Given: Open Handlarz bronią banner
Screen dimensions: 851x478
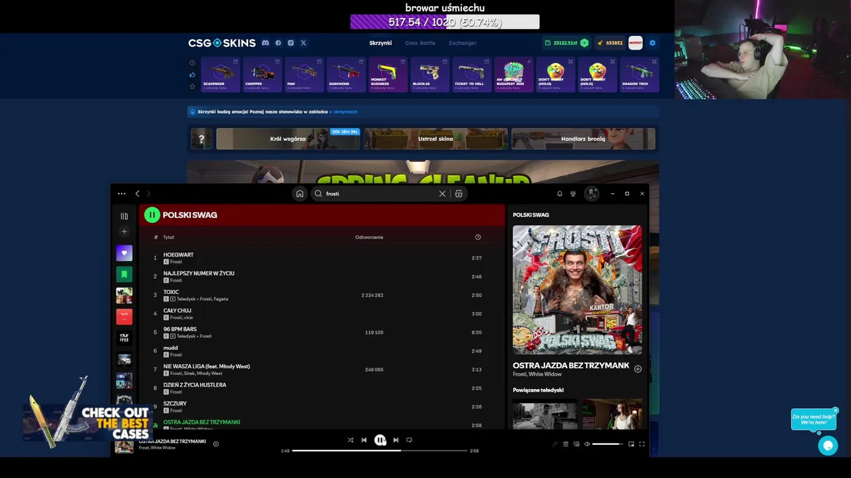Looking at the screenshot, I should point(583,139).
